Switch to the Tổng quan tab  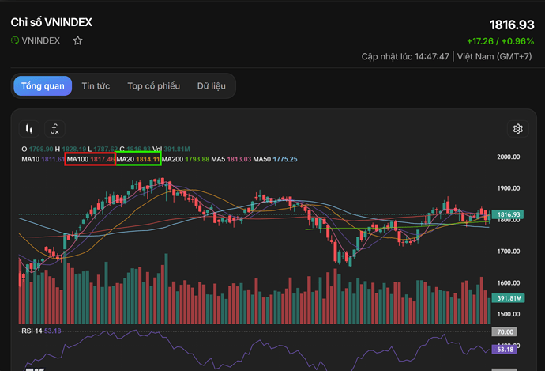(x=43, y=86)
